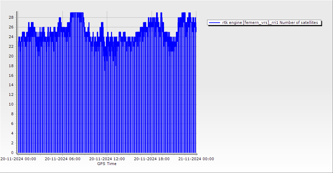Click the y-axis value 28

[x=11, y=17]
